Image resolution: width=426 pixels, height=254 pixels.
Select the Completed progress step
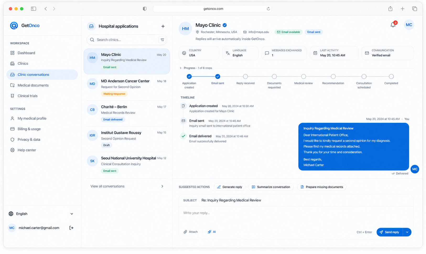[391, 77]
